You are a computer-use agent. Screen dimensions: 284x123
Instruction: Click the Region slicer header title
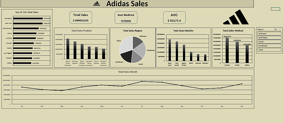tap(260, 29)
